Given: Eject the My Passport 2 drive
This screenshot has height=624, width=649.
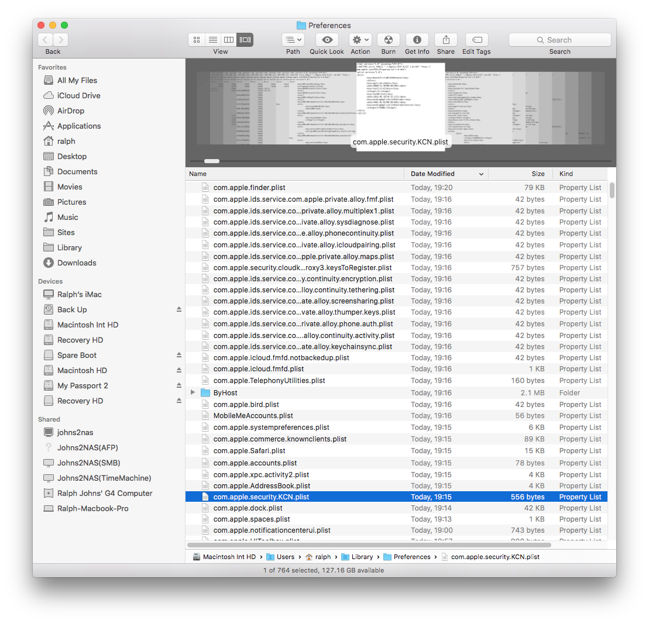Looking at the screenshot, I should point(179,385).
